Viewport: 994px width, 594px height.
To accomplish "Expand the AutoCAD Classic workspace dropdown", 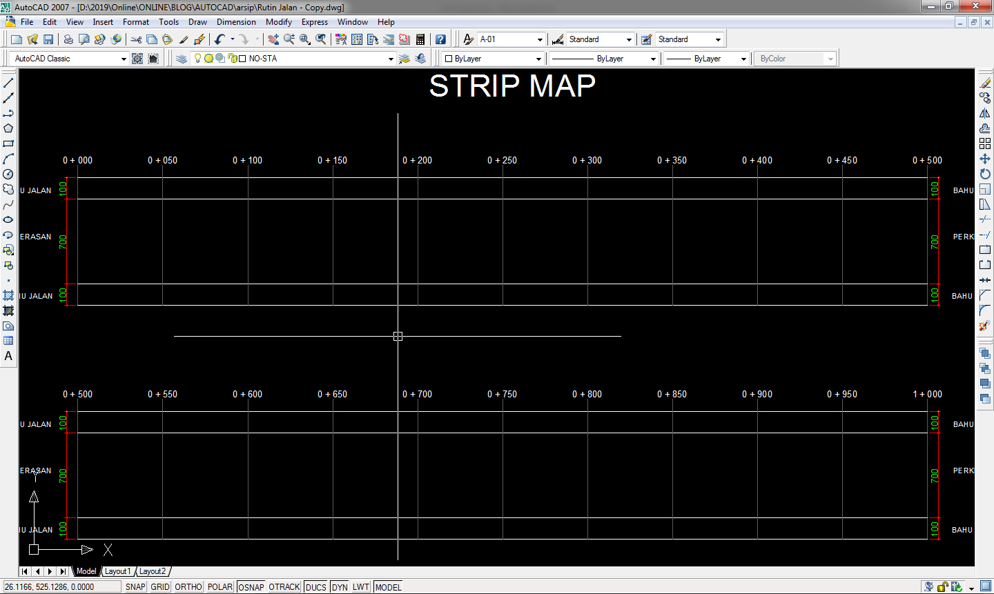I will (124, 58).
